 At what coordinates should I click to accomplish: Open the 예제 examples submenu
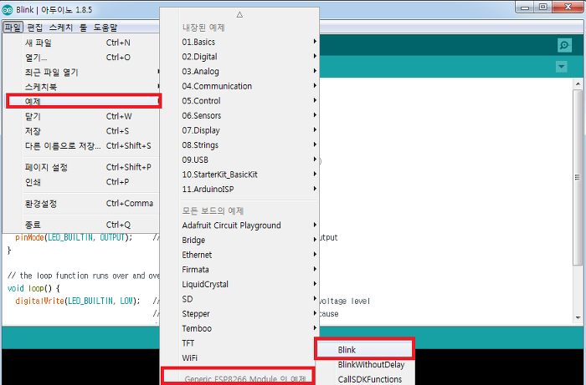click(x=84, y=101)
